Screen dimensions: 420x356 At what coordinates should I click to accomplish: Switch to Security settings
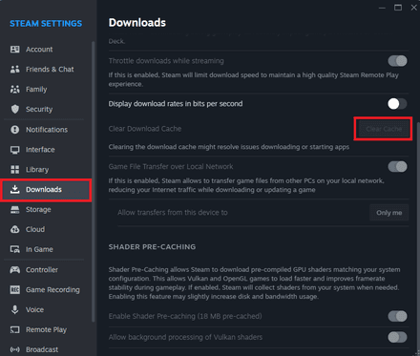pos(47,109)
